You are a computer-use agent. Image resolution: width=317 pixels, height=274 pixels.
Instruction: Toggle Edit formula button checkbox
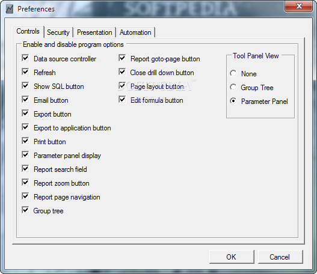122,99
